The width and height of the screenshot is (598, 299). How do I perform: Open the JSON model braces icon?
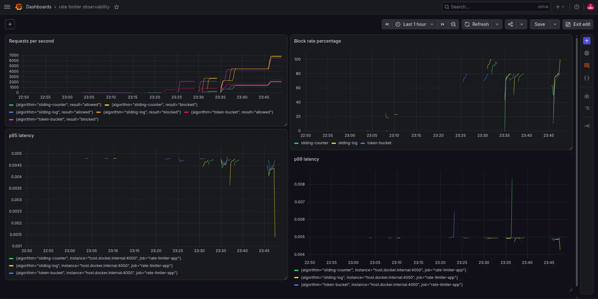tap(587, 78)
